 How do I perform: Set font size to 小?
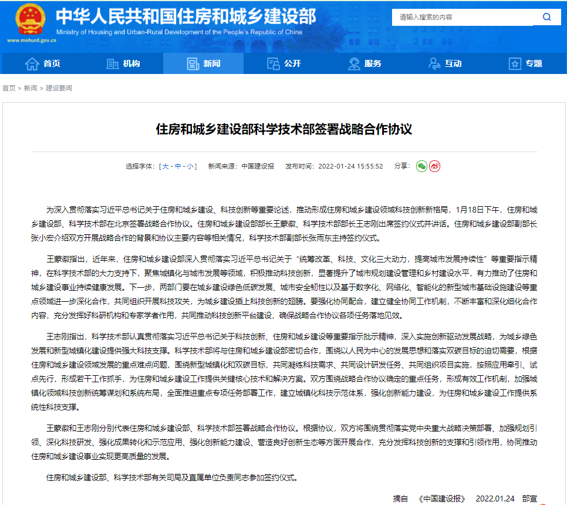[190, 166]
